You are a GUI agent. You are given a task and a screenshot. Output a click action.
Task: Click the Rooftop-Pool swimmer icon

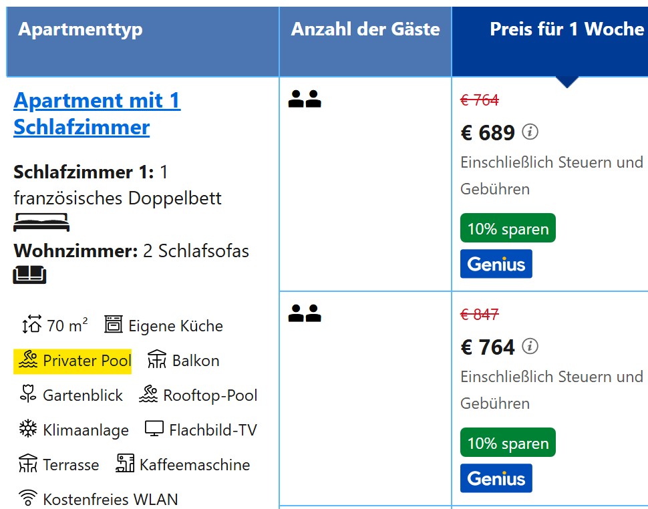click(x=148, y=394)
